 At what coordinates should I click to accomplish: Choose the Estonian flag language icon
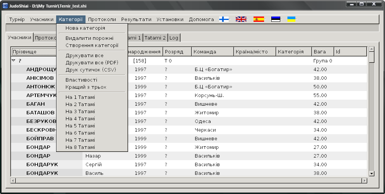click(x=276, y=19)
